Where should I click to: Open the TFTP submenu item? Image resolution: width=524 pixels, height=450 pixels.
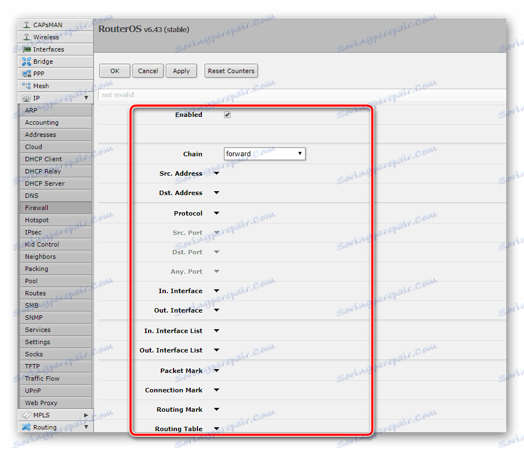tap(55, 366)
